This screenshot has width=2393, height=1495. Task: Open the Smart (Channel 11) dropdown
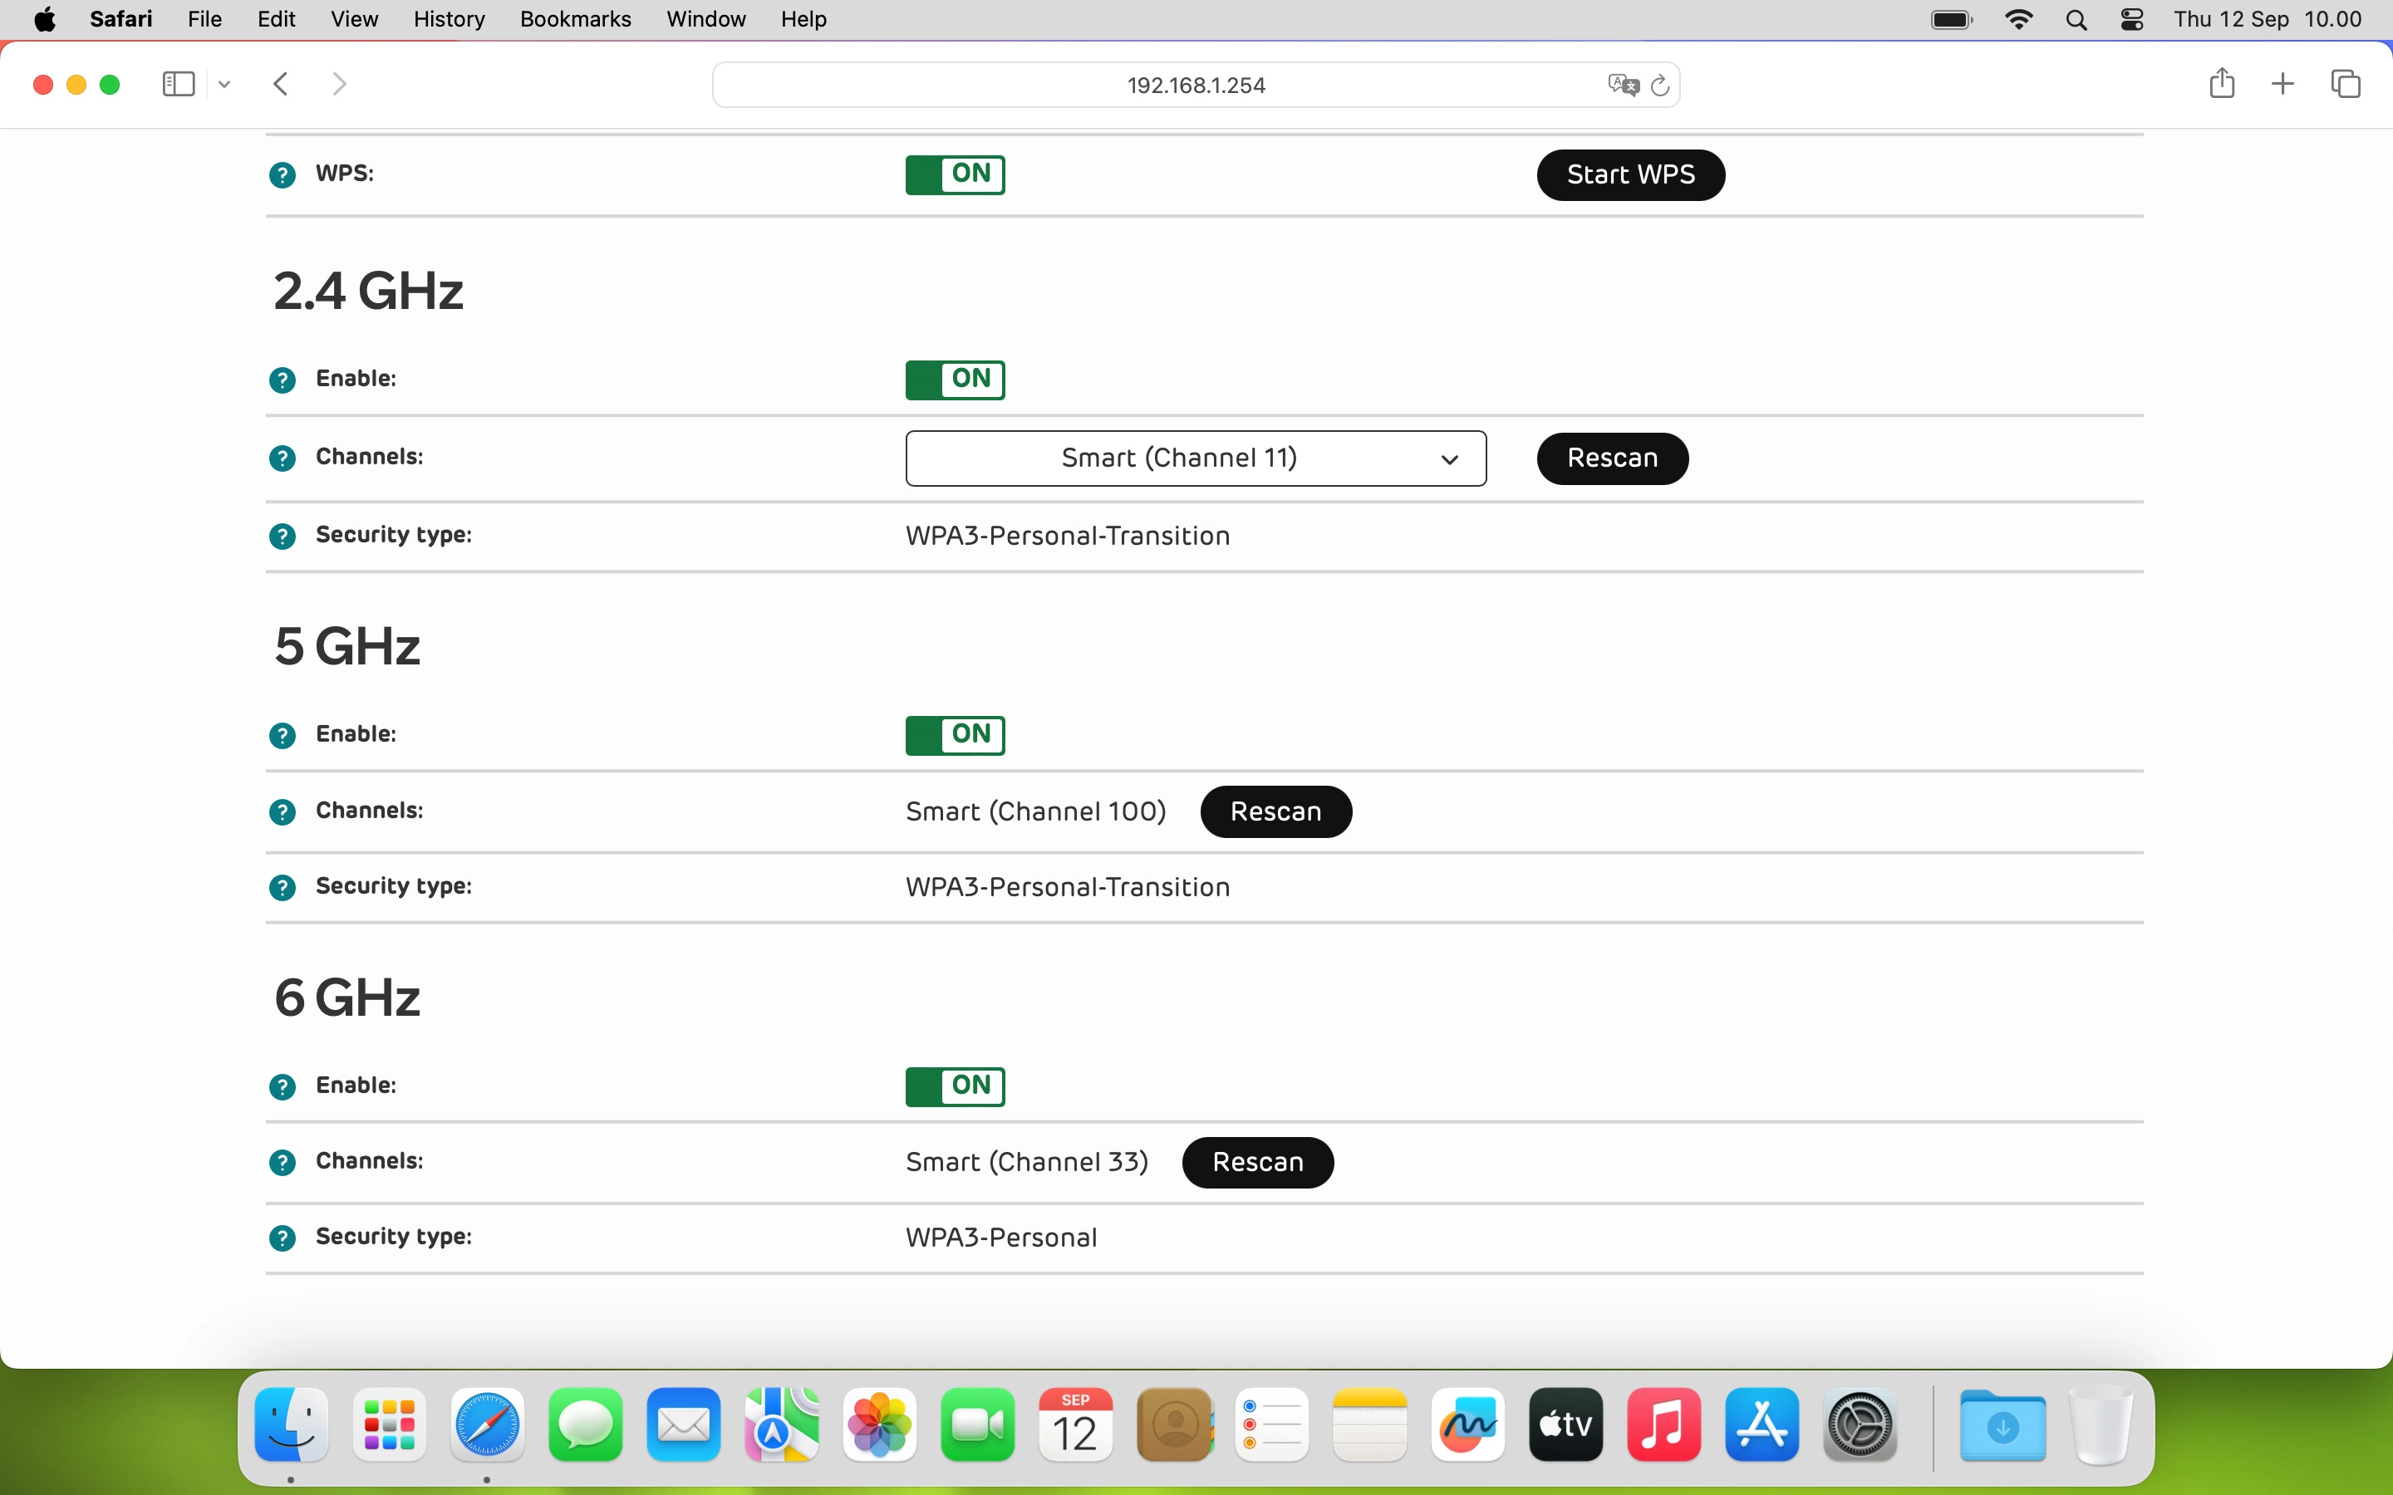(1195, 458)
